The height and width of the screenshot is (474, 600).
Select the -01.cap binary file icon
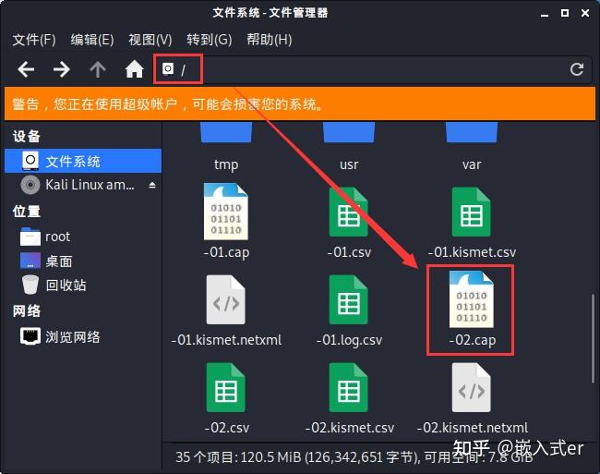pos(226,212)
